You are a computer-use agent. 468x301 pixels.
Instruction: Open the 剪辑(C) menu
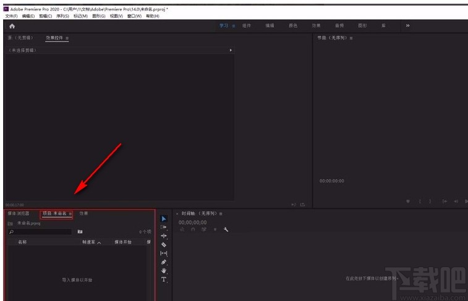click(x=45, y=16)
